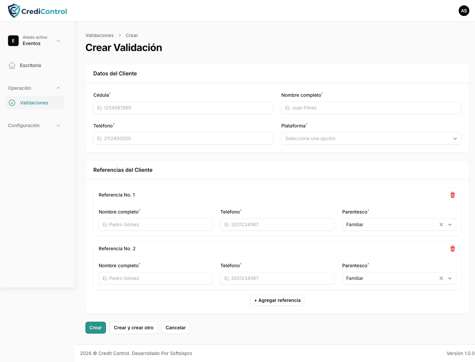475x362 pixels.
Task: Focus Nombre completo in Referencia No. 2
Action: click(x=155, y=278)
